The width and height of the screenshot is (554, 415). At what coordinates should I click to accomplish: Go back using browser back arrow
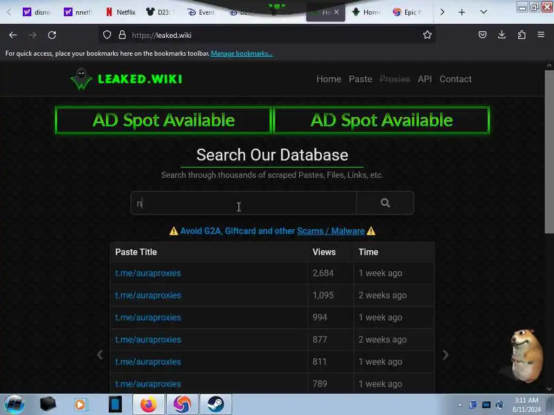coord(13,35)
